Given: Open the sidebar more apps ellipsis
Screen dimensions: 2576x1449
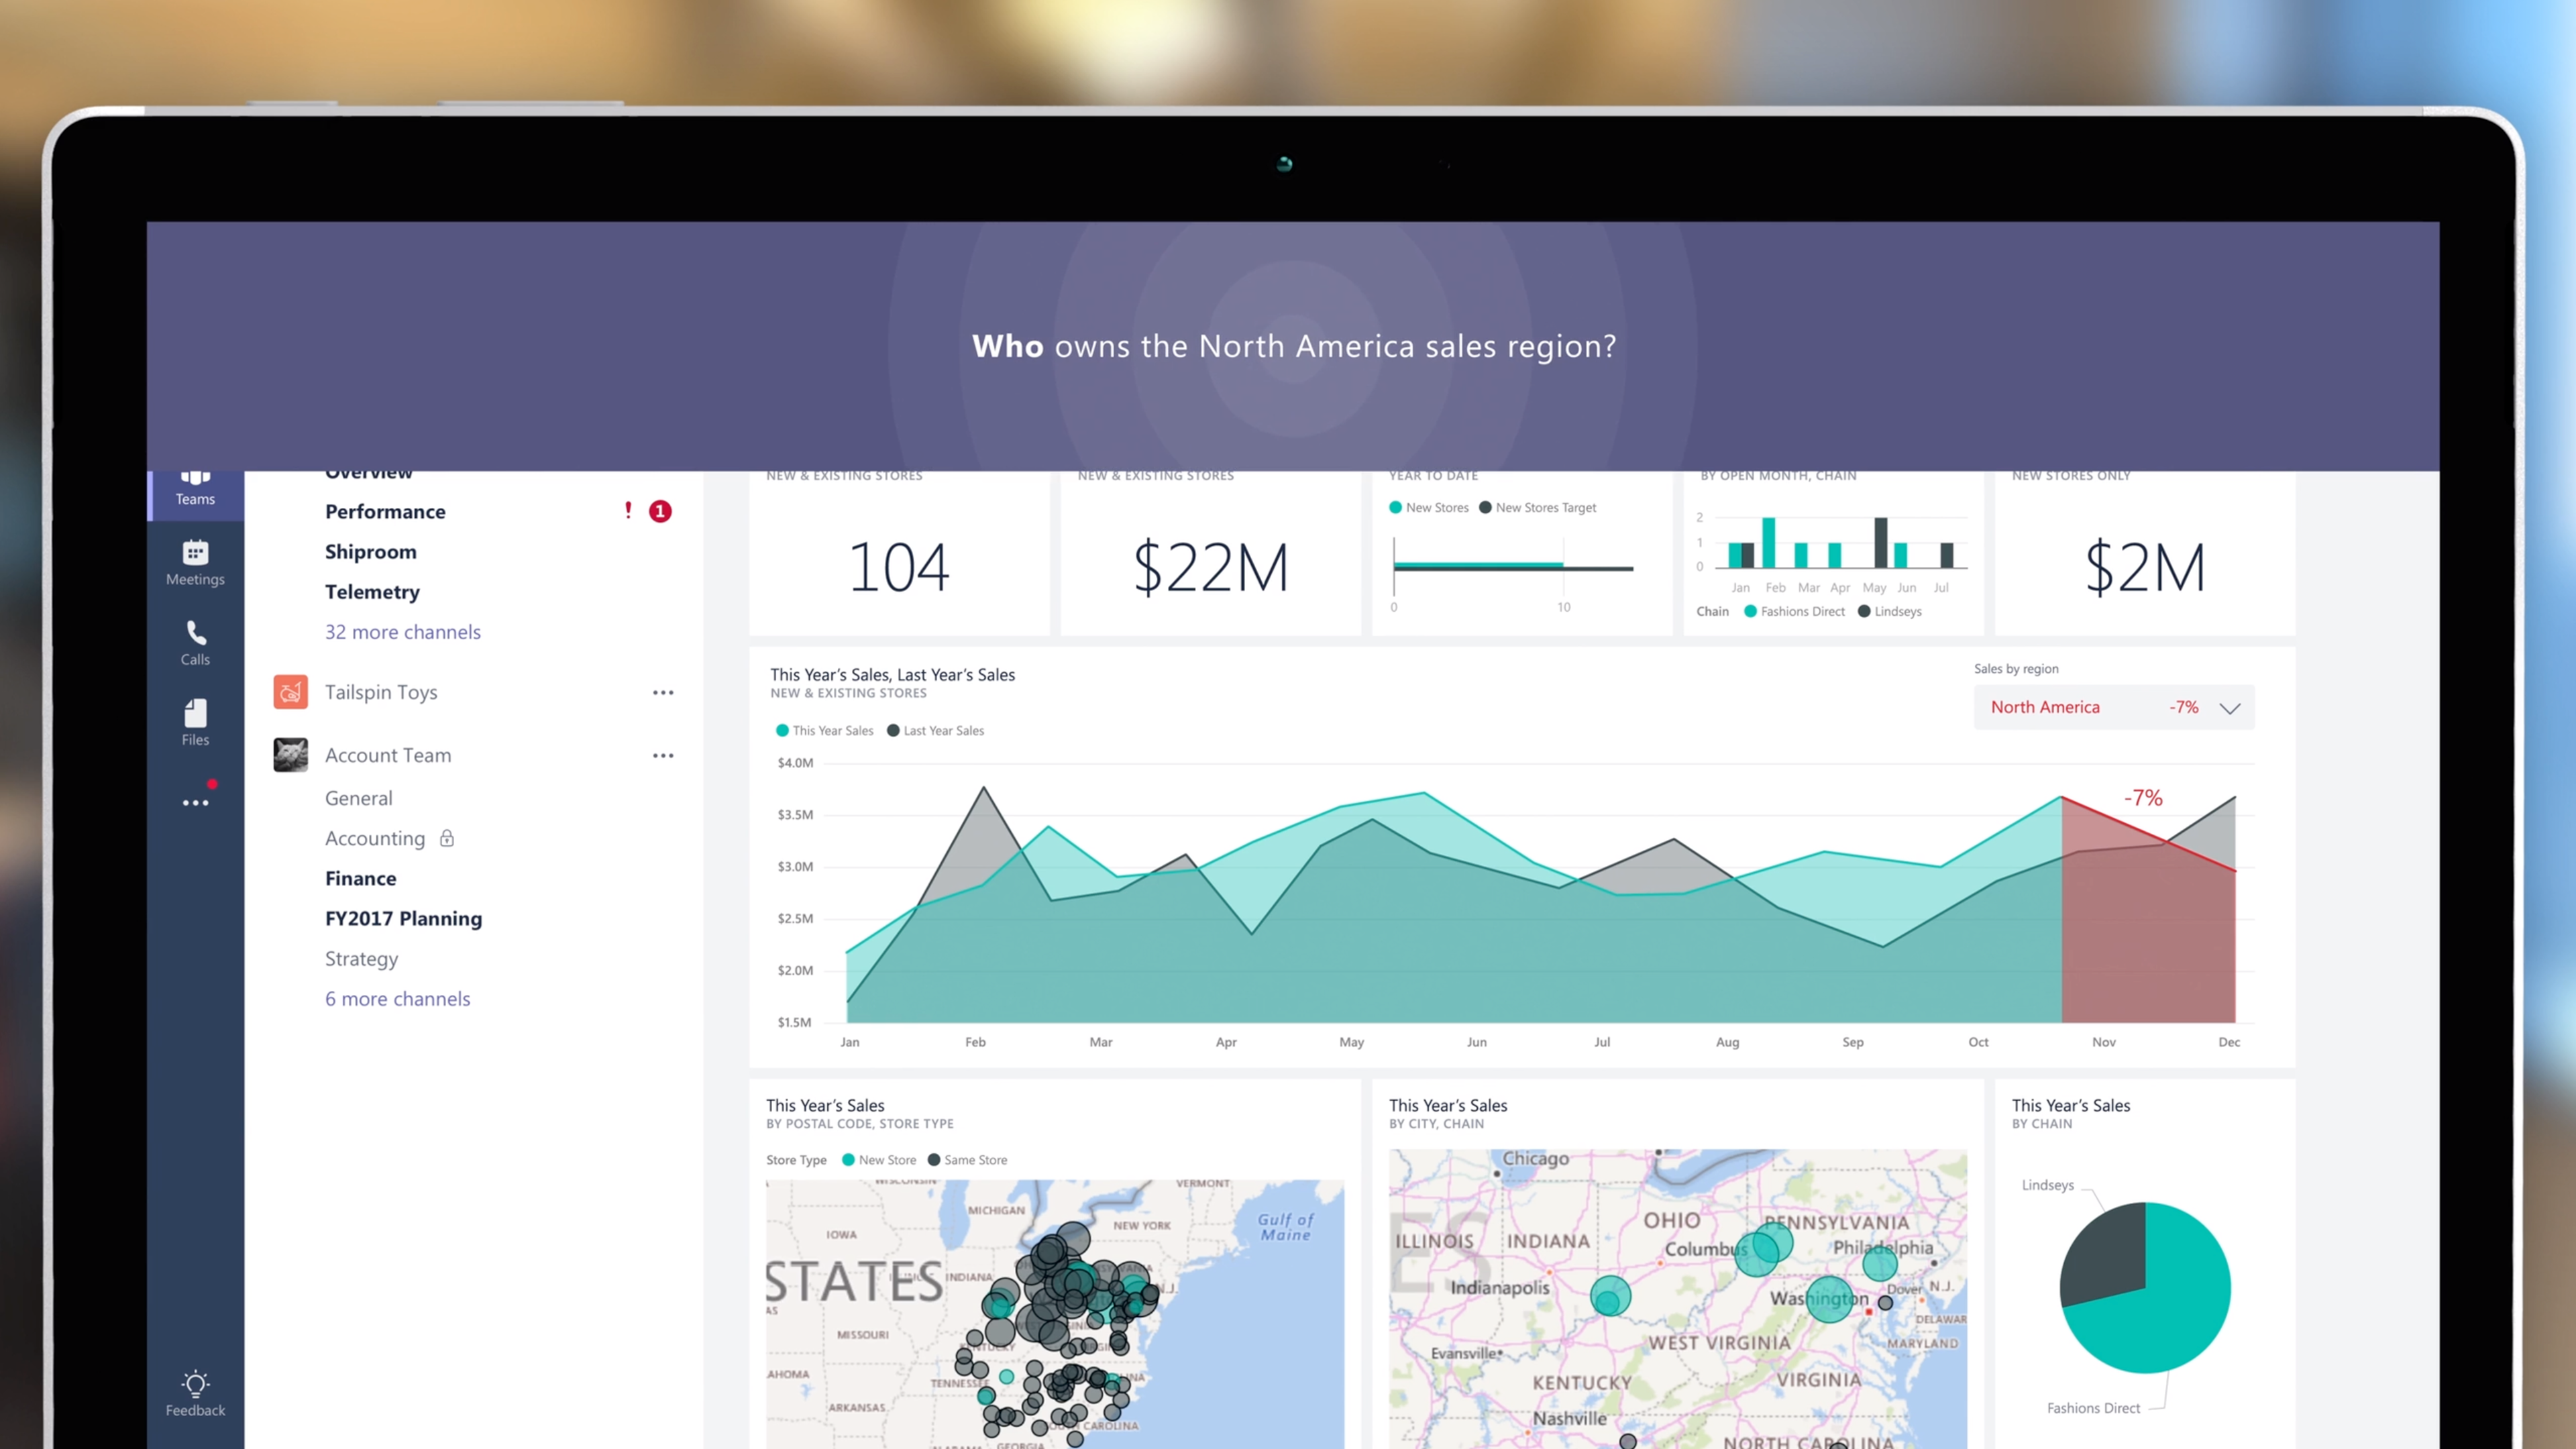Looking at the screenshot, I should (195, 803).
